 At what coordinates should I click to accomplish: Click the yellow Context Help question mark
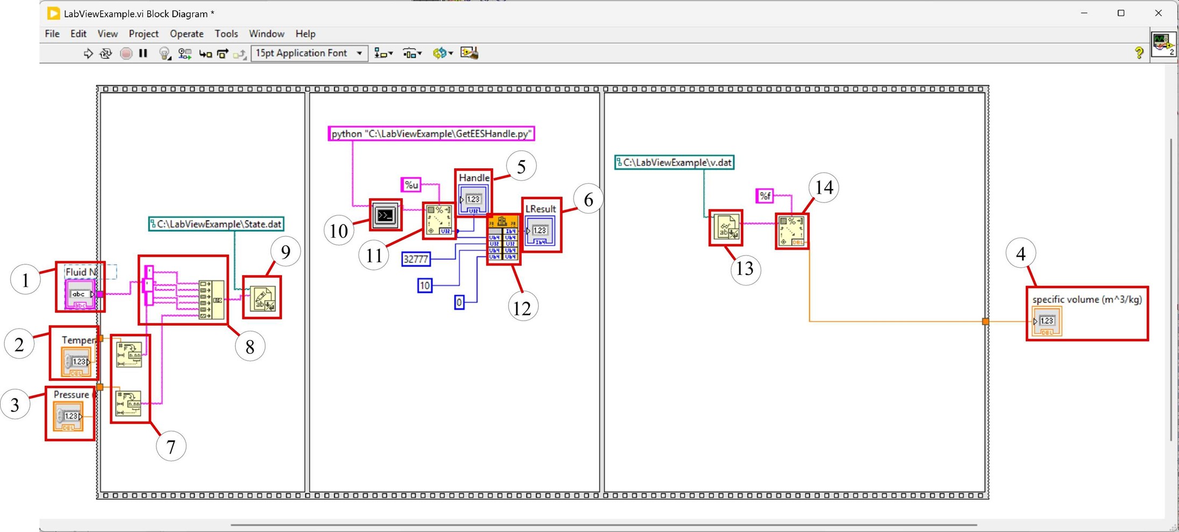point(1138,53)
